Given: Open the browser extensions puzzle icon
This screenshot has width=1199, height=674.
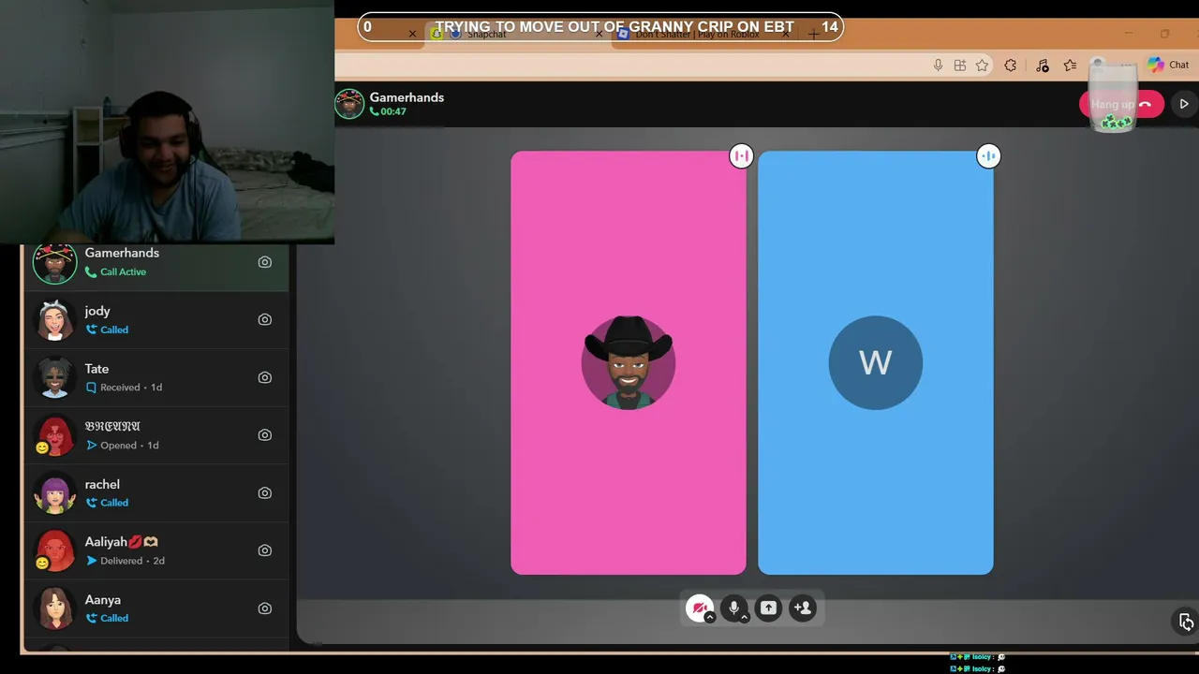Looking at the screenshot, I should (x=1010, y=65).
